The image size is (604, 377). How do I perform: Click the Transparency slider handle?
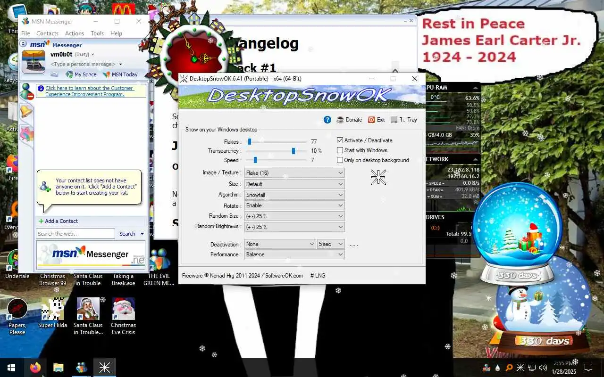294,151
